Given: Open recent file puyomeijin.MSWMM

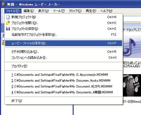Looking at the screenshot, I should [63, 75].
